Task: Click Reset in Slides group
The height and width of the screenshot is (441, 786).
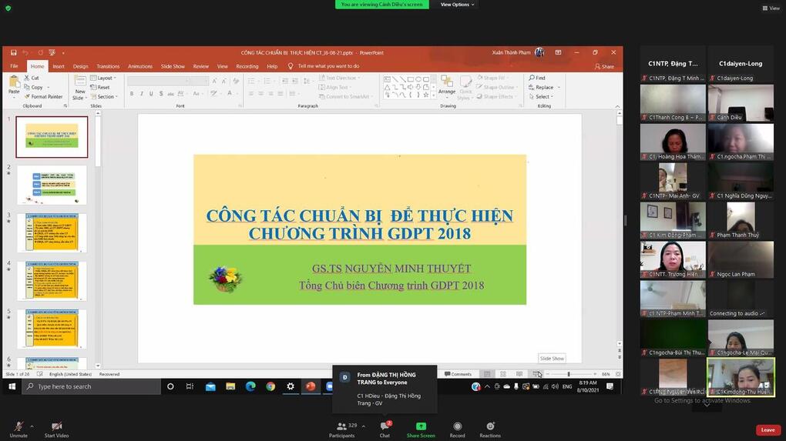Action: click(x=99, y=88)
